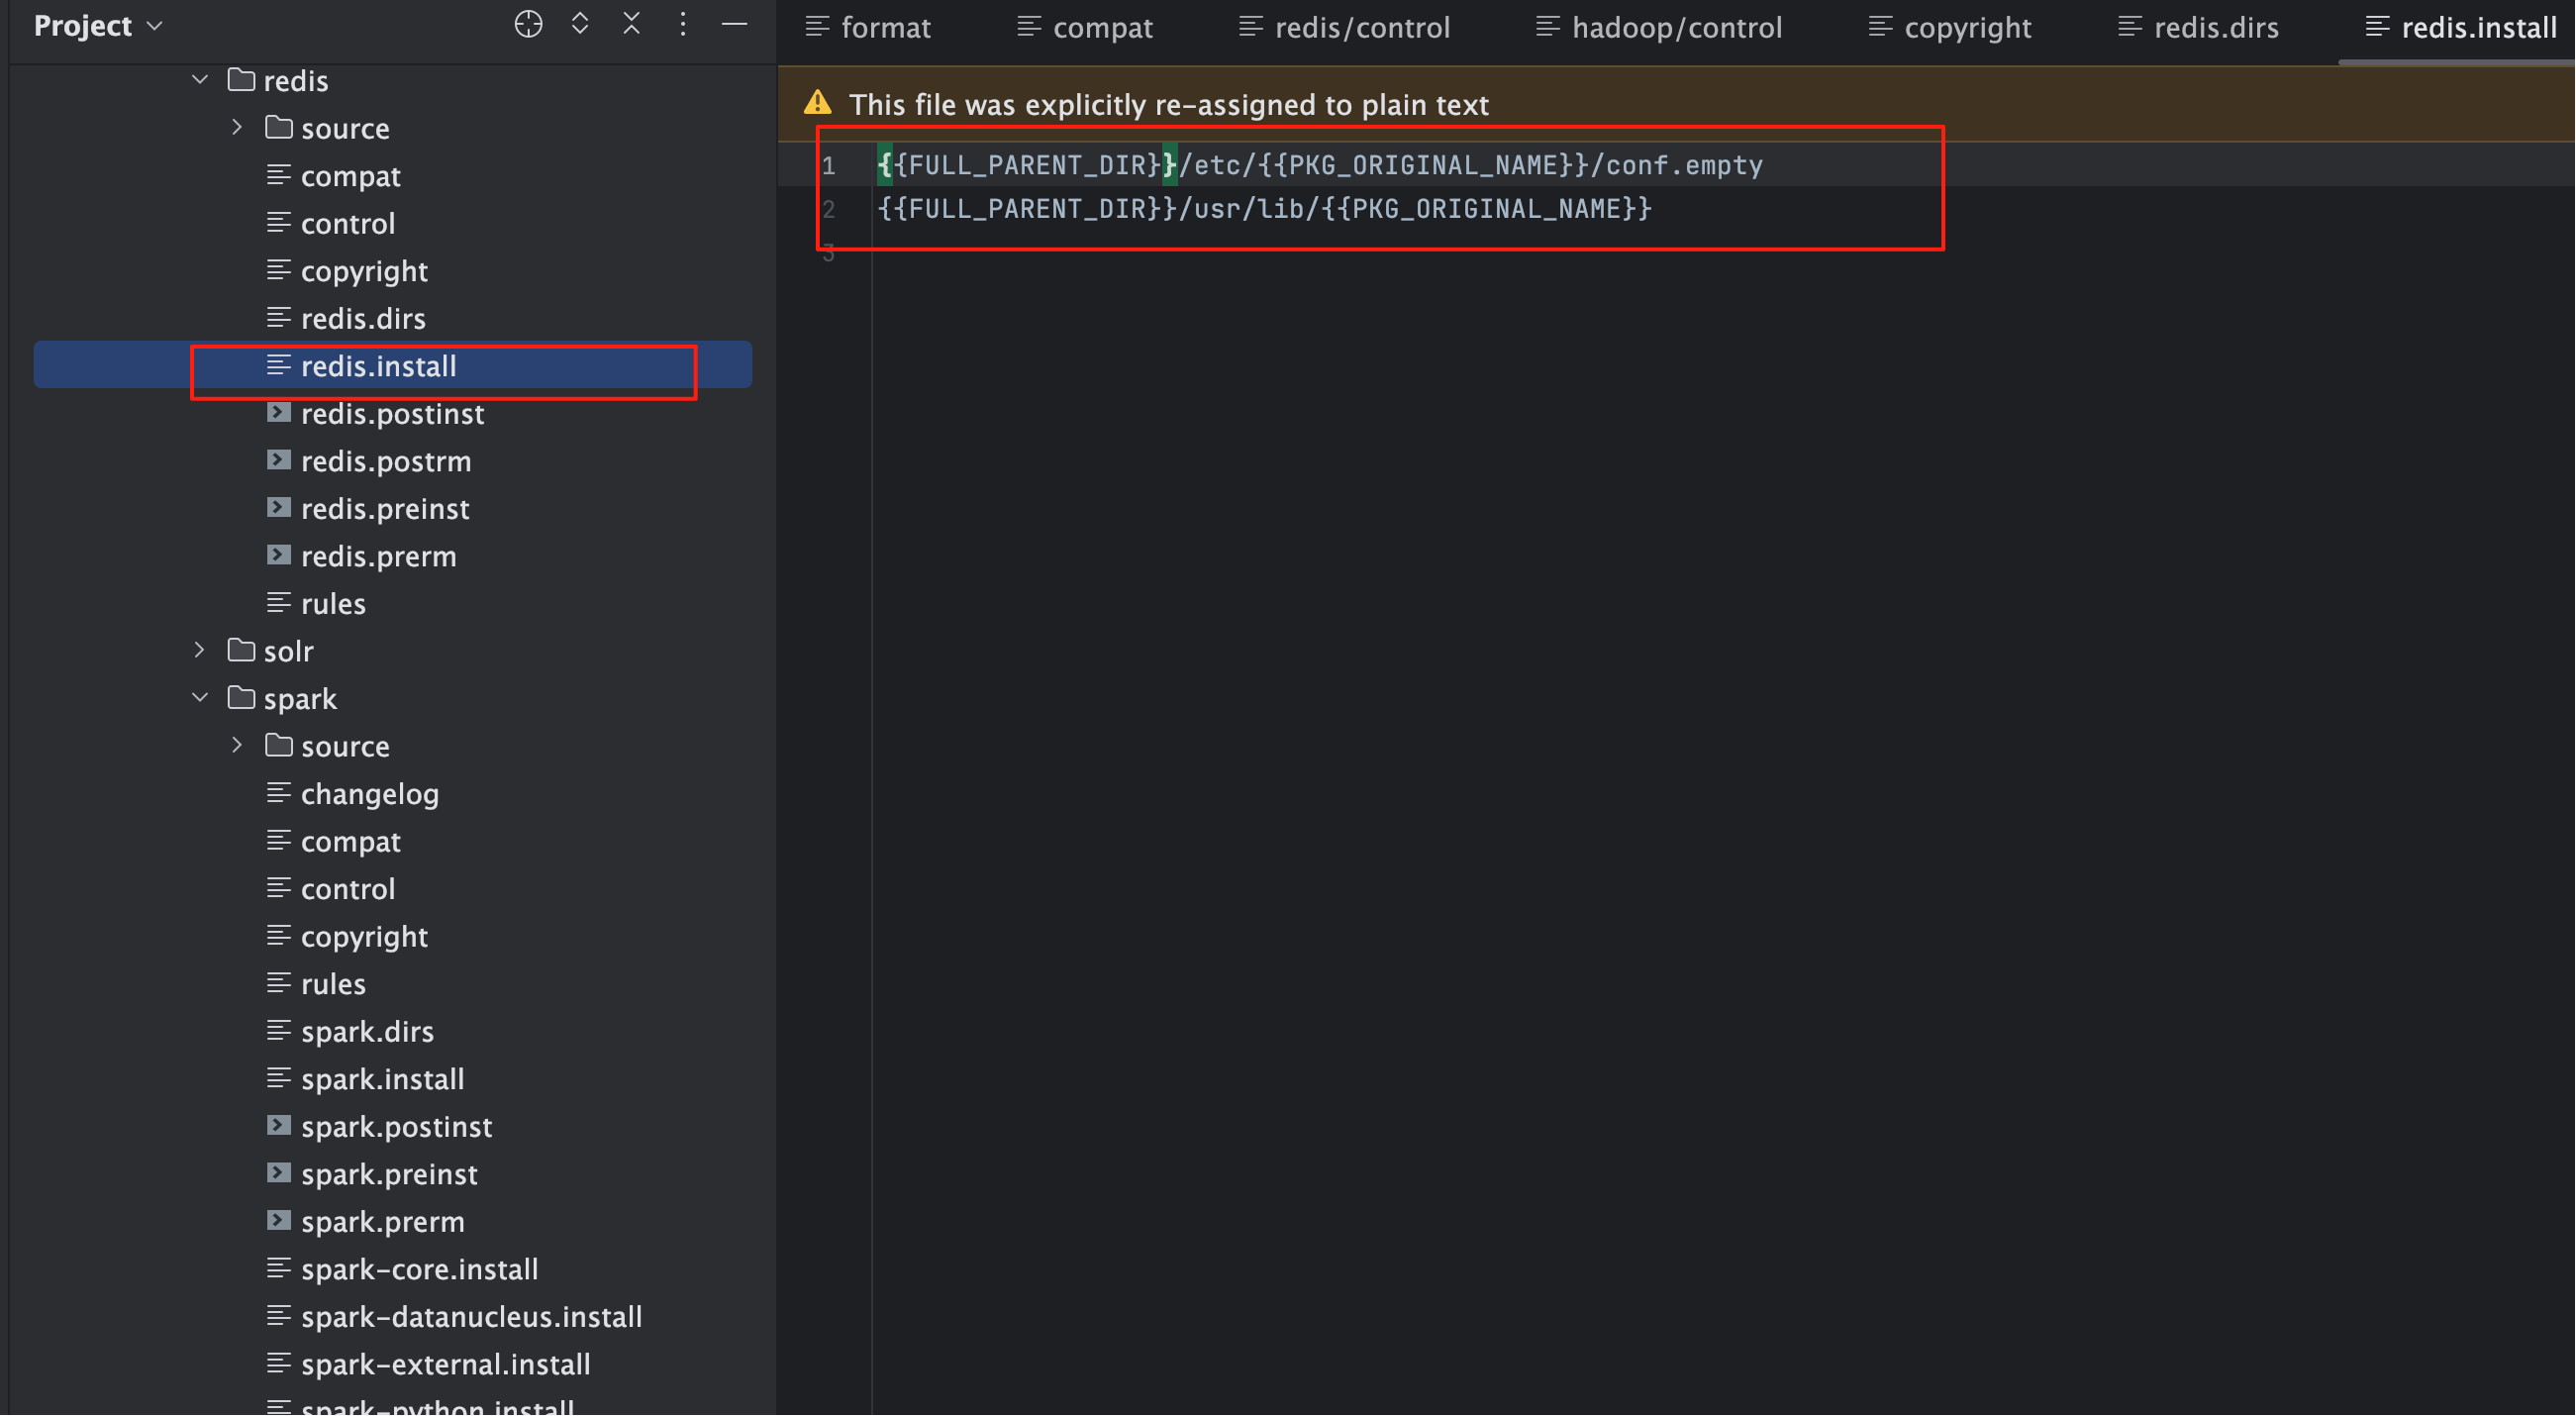The height and width of the screenshot is (1416, 2576).
Task: Switch to the format tab
Action: point(868,28)
